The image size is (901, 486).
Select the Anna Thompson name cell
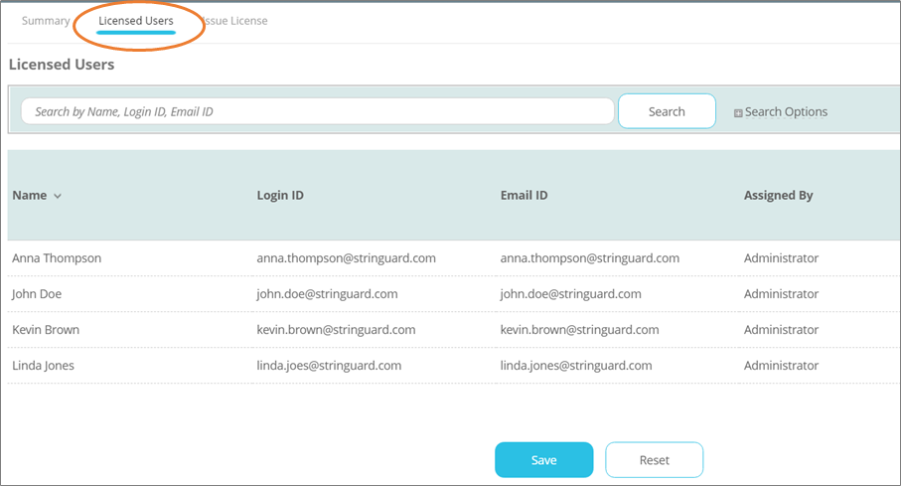tap(57, 258)
